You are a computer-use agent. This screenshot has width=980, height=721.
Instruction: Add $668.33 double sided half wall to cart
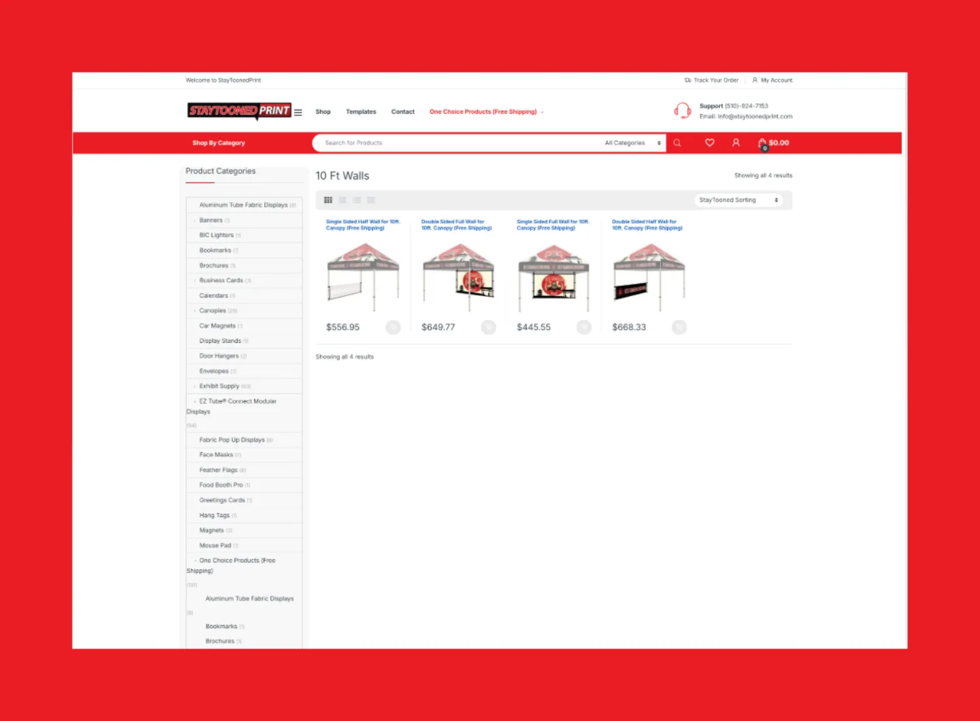pyautogui.click(x=679, y=327)
